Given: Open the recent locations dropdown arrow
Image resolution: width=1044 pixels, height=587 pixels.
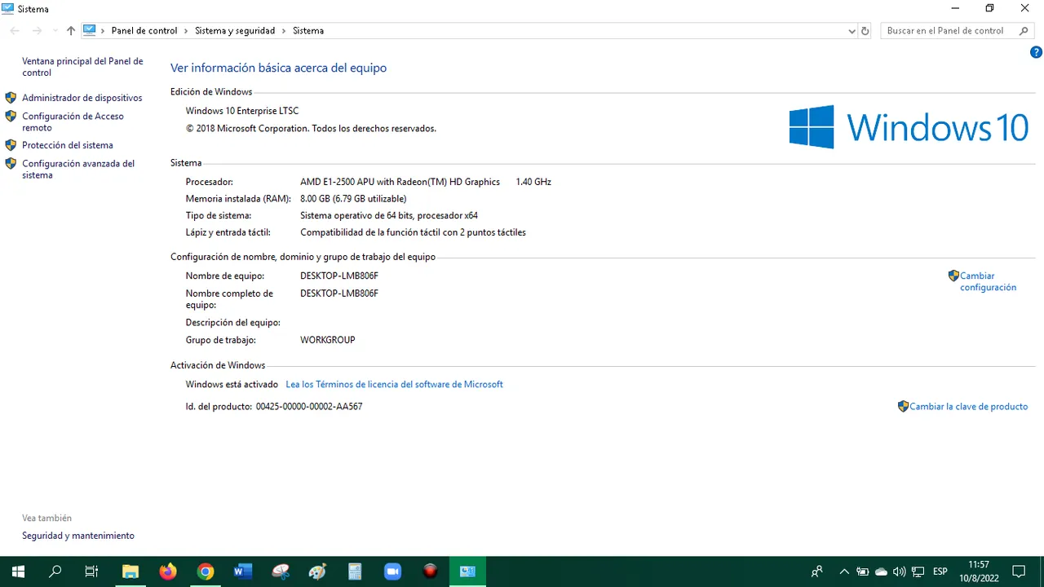Looking at the screenshot, I should coord(55,31).
